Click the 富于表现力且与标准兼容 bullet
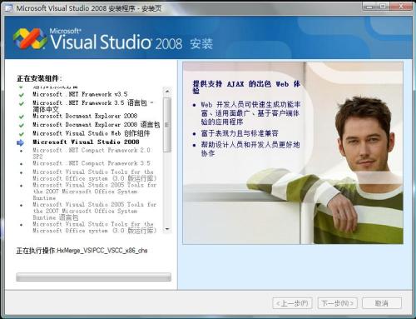Screen dimensions: 416x319 [240, 133]
